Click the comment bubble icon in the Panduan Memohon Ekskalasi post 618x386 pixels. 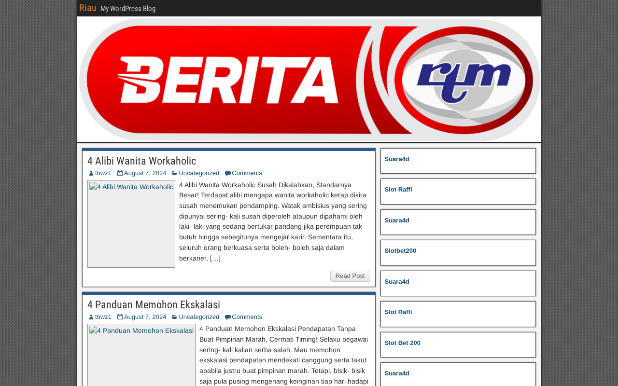pos(228,317)
